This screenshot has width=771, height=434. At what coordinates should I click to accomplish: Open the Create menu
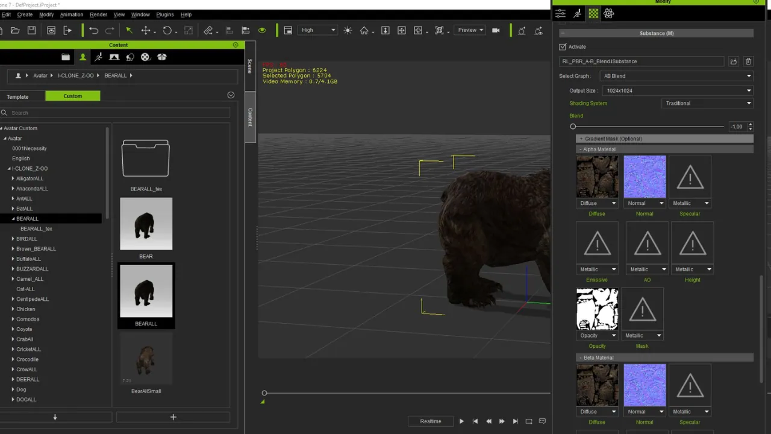[25, 14]
